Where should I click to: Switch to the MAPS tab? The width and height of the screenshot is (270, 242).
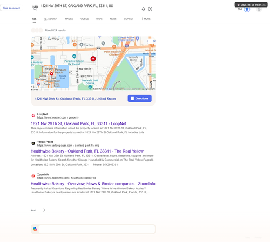click(x=99, y=19)
